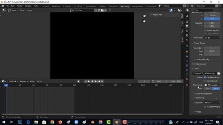
Task: Click the output path text field
Action: (204, 73)
